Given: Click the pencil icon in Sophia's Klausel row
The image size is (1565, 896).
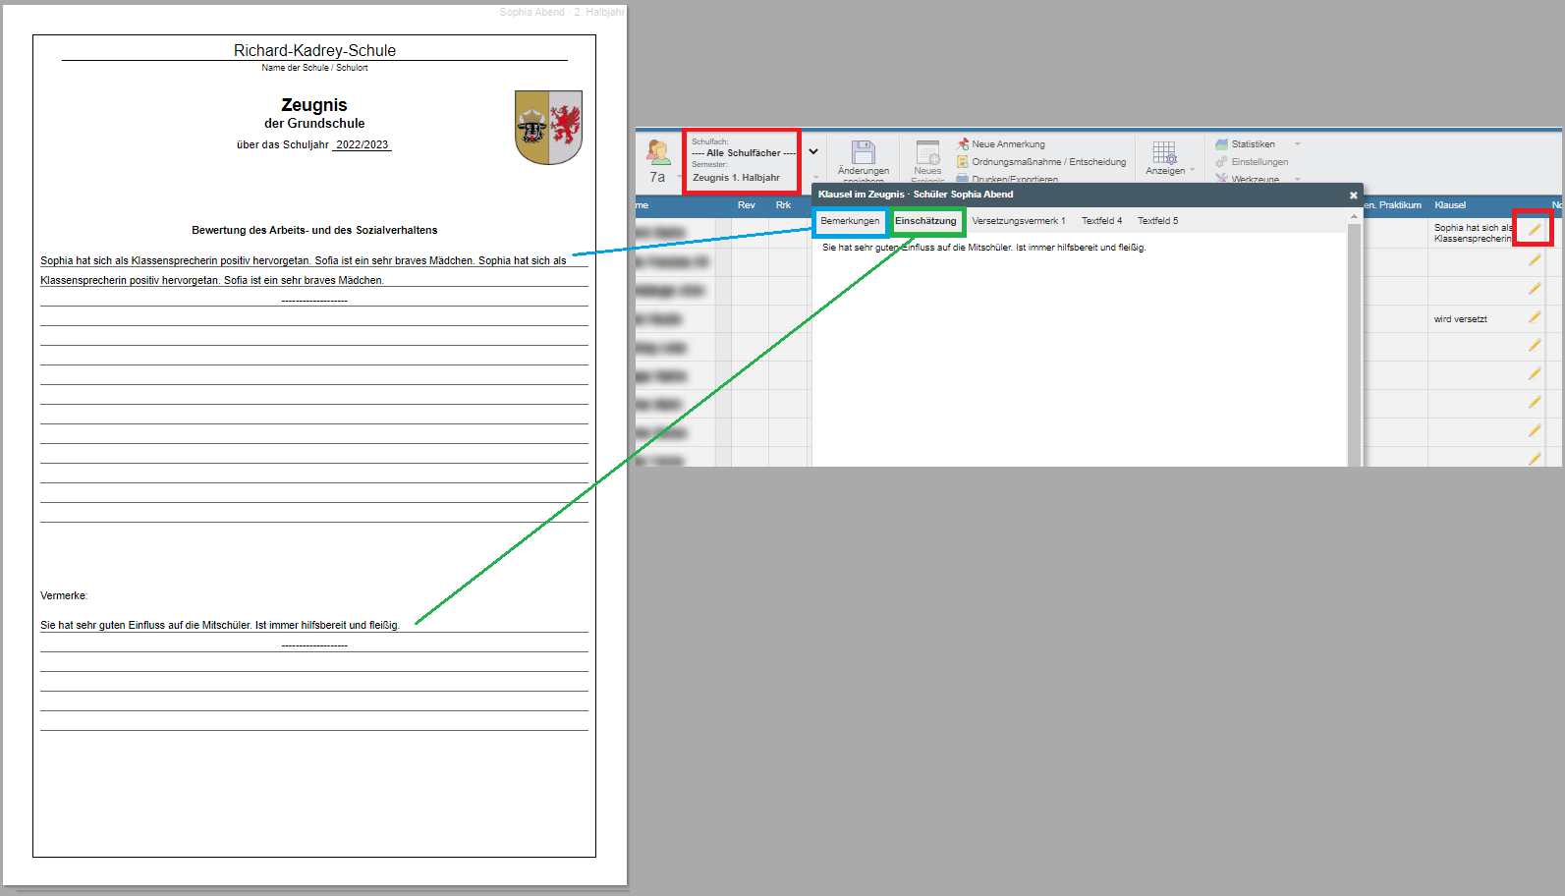Looking at the screenshot, I should click(x=1534, y=230).
